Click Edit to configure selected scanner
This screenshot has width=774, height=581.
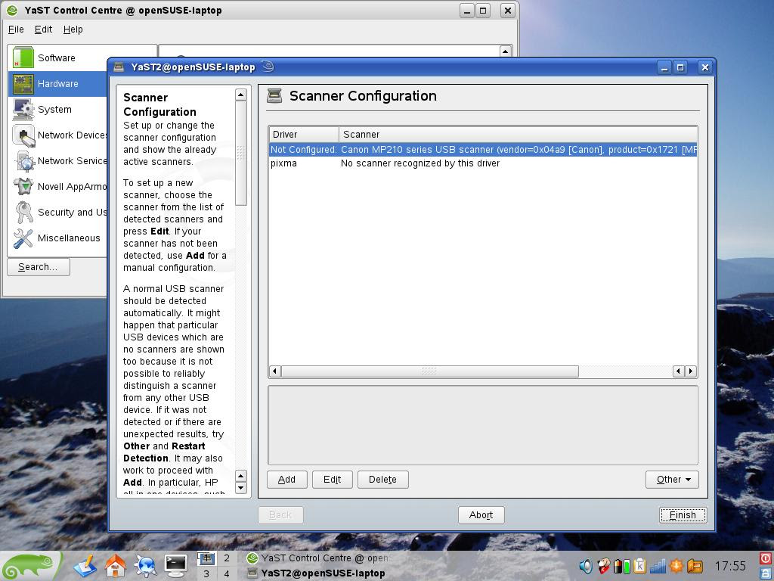pyautogui.click(x=333, y=479)
